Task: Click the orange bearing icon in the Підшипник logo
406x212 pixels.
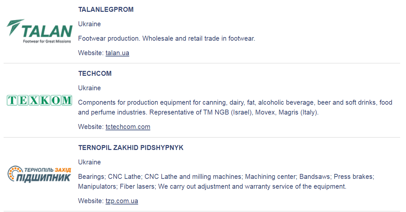Action: pyautogui.click(x=13, y=174)
